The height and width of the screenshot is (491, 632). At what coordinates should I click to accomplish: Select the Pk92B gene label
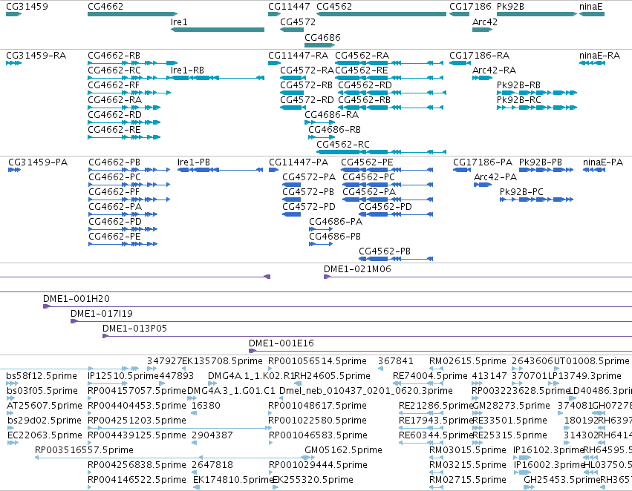pyautogui.click(x=510, y=7)
